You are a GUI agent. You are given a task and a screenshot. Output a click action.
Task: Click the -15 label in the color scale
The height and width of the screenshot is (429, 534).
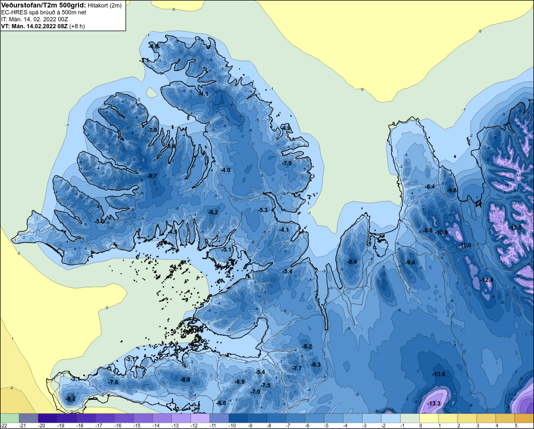pos(137,426)
